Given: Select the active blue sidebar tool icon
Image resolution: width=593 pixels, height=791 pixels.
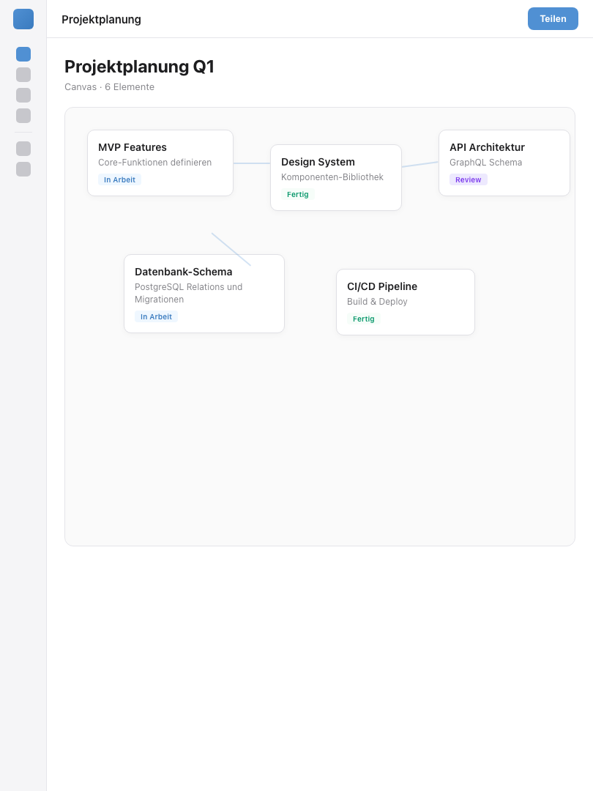Looking at the screenshot, I should [x=23, y=54].
